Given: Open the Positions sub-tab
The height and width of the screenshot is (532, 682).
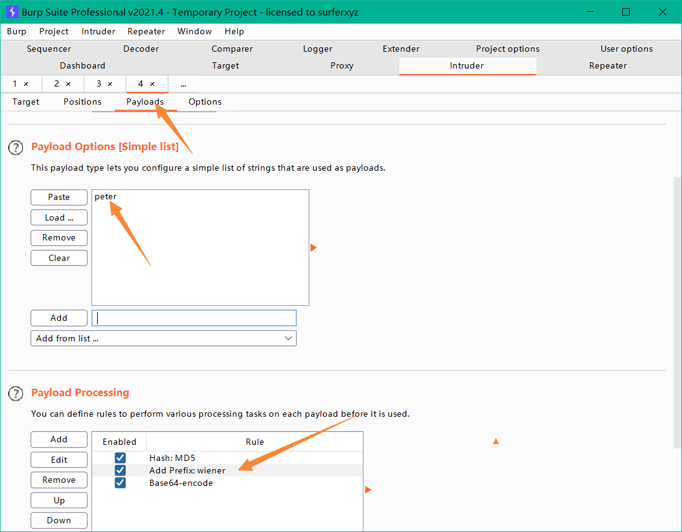Looking at the screenshot, I should coord(83,102).
